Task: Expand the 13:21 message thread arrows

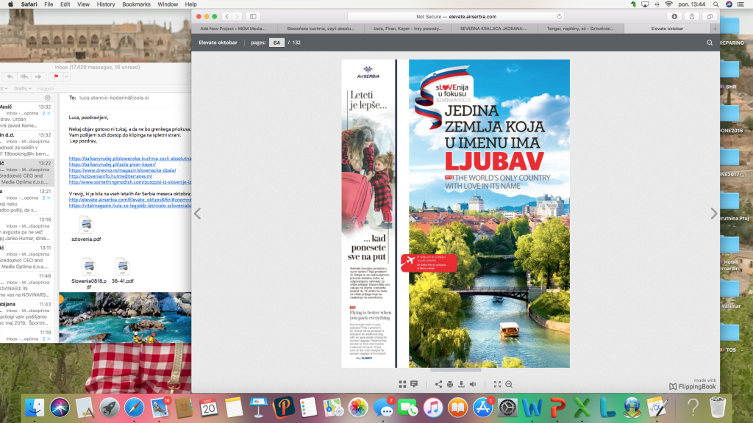Action: click(x=46, y=198)
